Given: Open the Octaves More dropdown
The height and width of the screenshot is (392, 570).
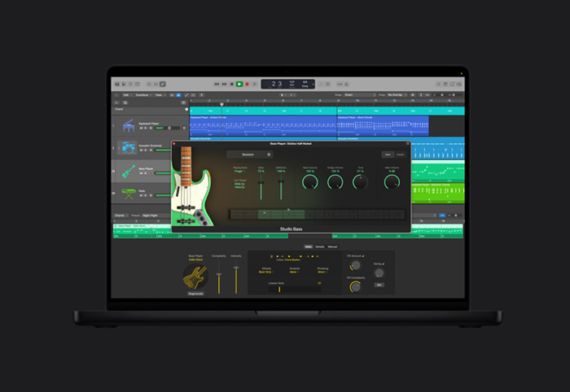Looking at the screenshot, I should [294, 272].
